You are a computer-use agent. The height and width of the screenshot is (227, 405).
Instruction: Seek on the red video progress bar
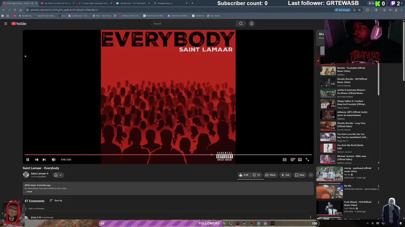pos(168,155)
